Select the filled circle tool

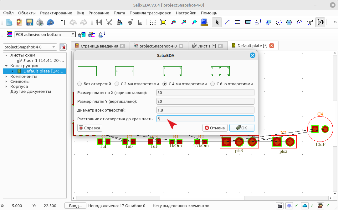coord(289,22)
